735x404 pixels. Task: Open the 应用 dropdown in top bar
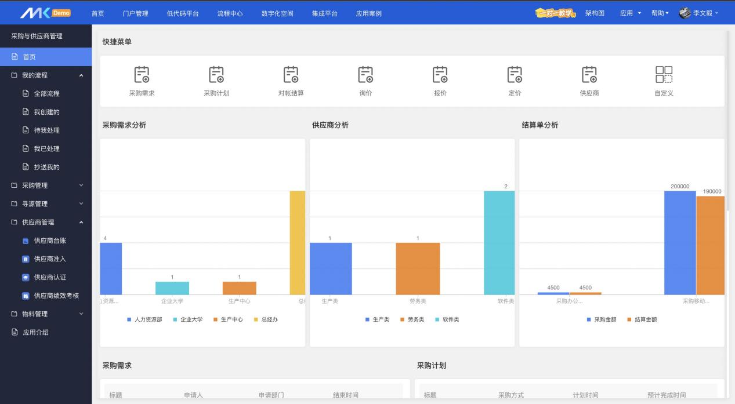[x=630, y=13]
